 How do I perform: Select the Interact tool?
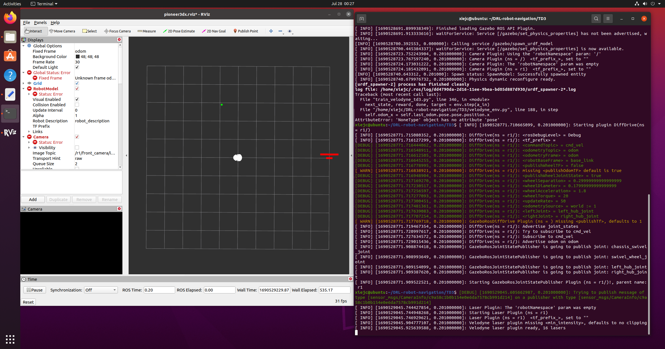[x=35, y=31]
